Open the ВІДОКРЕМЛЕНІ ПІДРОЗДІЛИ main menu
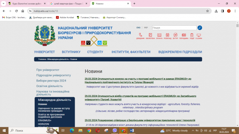Screen dimensions: 239x134 point(180,52)
